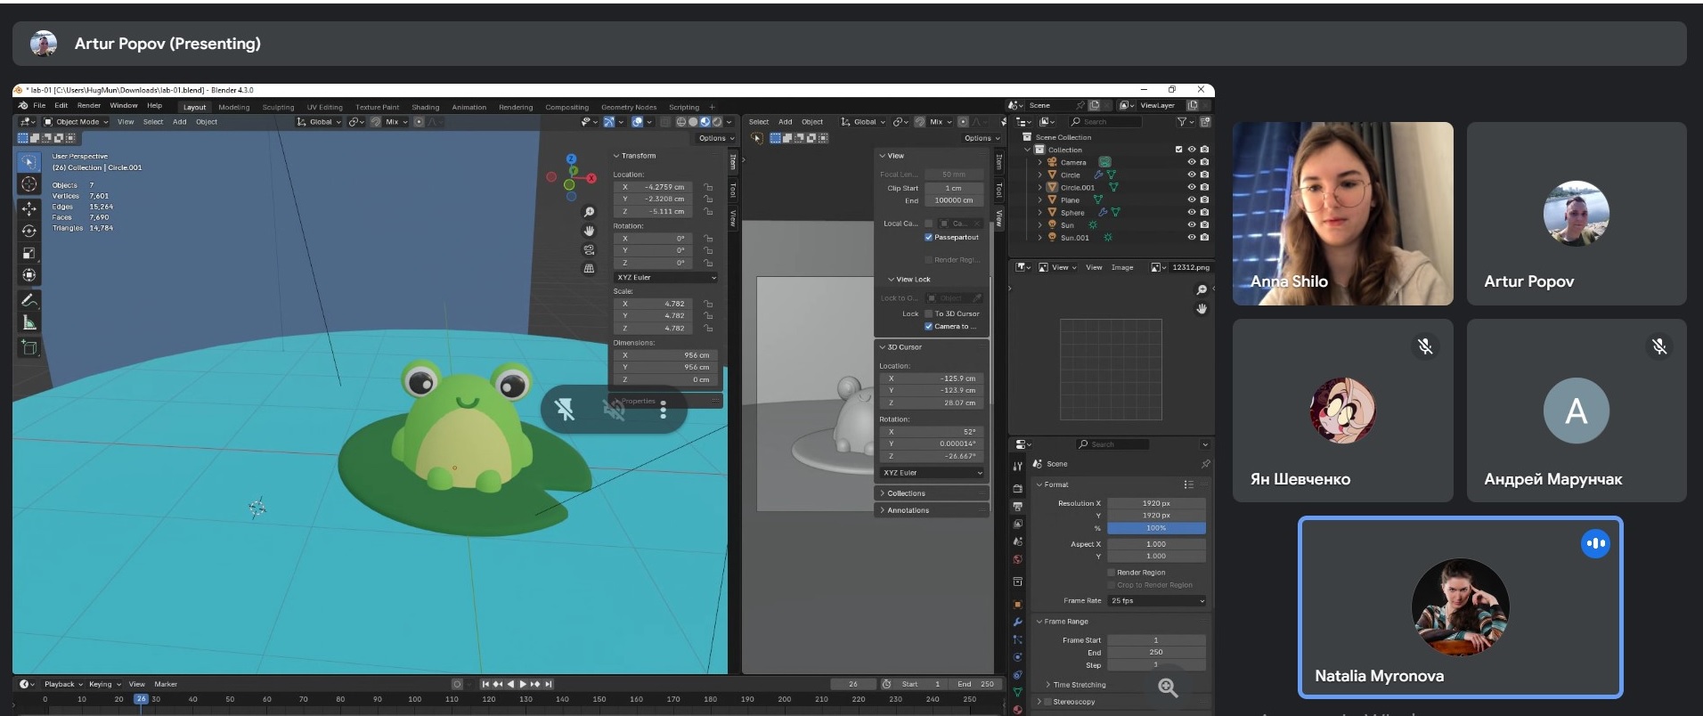Pick the Measure tool

tap(29, 322)
